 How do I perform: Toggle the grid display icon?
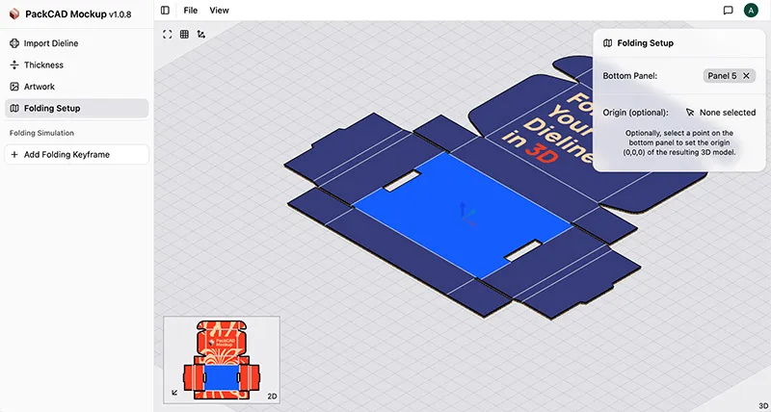click(184, 34)
